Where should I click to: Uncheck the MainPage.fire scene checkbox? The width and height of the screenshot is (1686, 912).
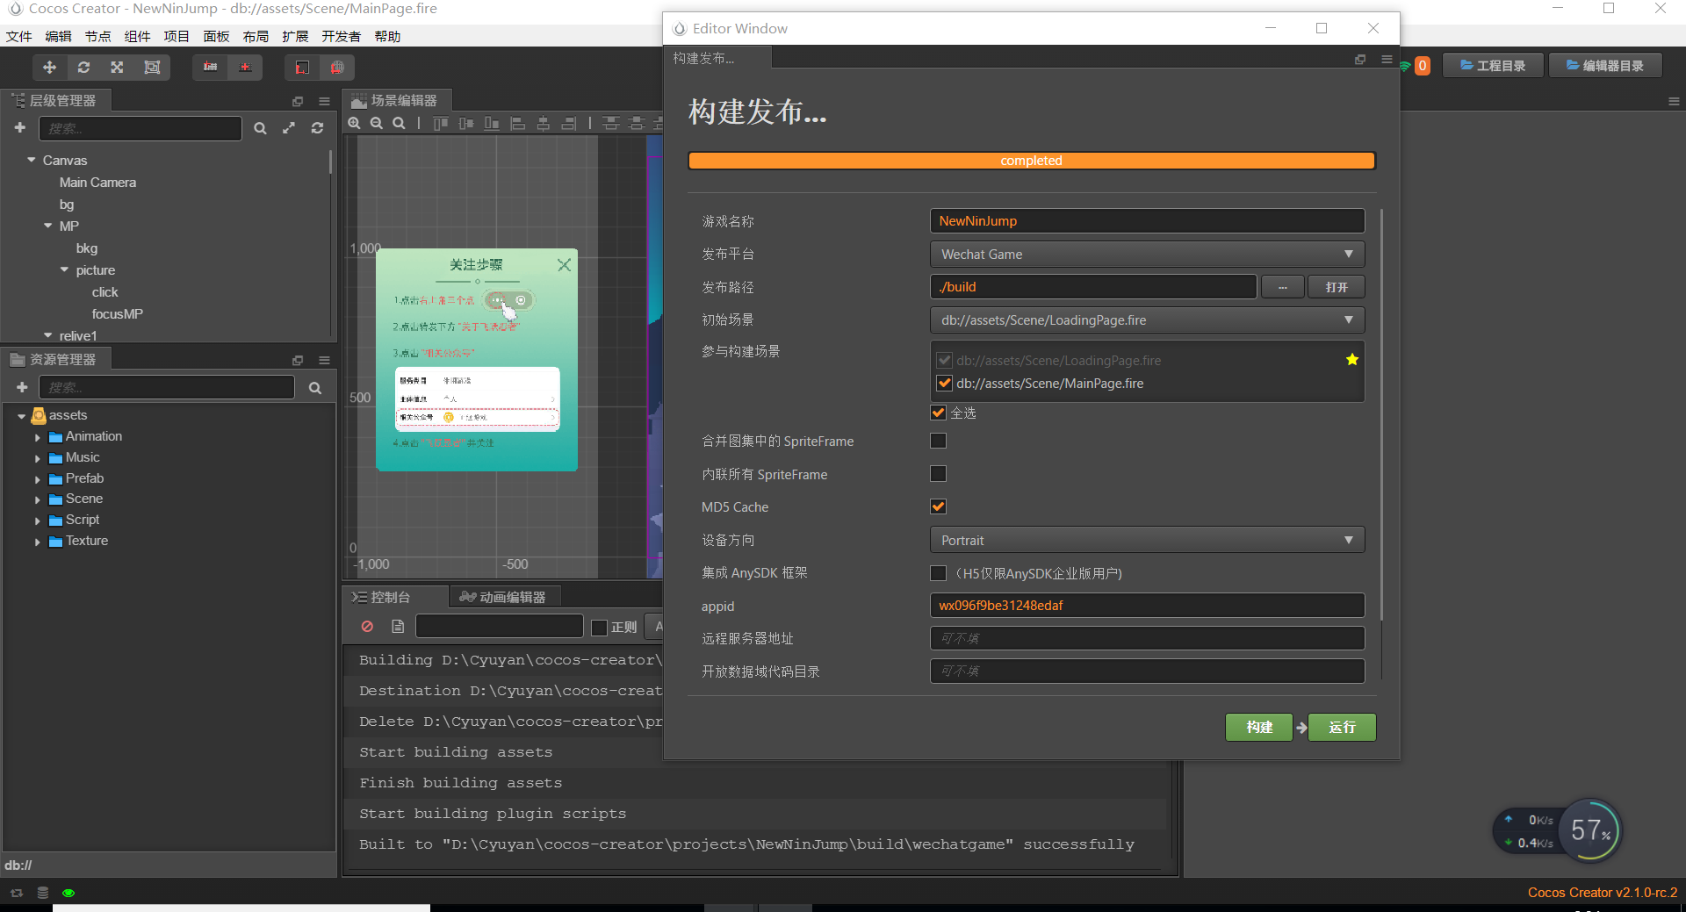pos(945,384)
